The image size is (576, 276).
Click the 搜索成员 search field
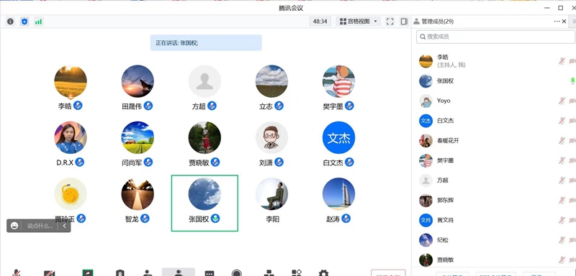pos(496,37)
